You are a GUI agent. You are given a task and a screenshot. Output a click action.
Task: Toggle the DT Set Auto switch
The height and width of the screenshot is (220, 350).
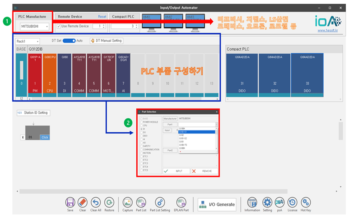coord(69,41)
